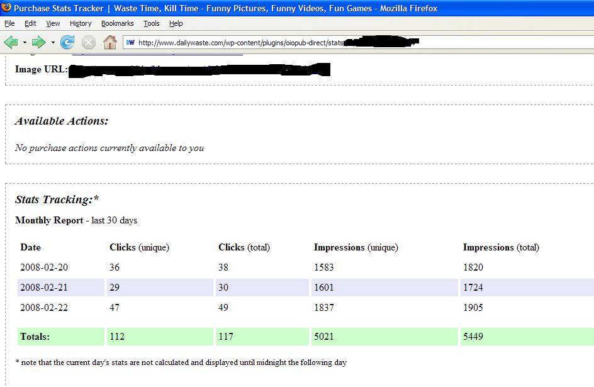This screenshot has height=387, width=594.
Task: Open the Help menu
Action: 176,23
